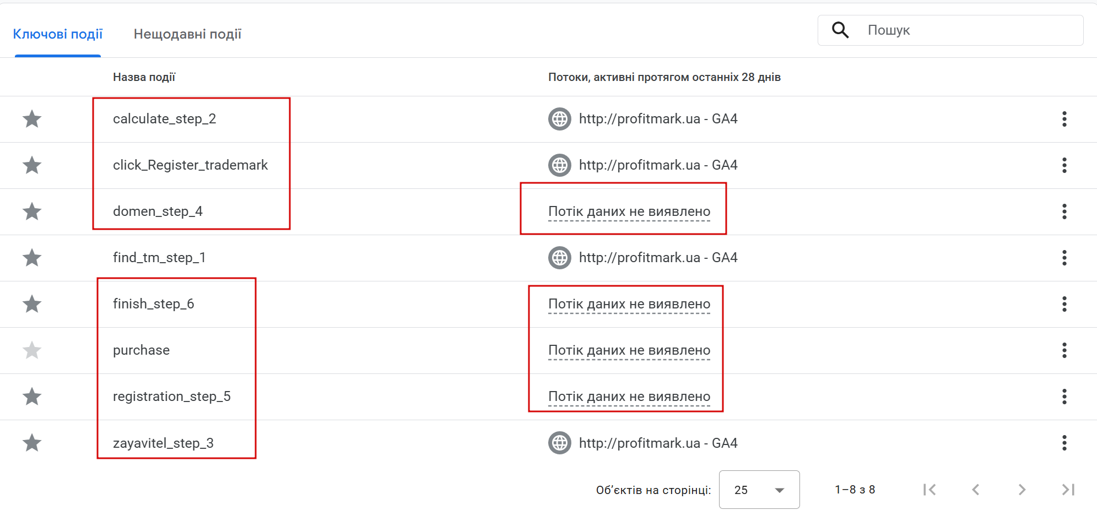The height and width of the screenshot is (510, 1097).
Task: Sort by the Назва події column header
Action: pyautogui.click(x=144, y=77)
